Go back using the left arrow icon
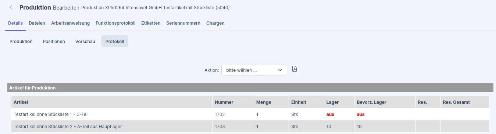The image size is (496, 134). point(11,7)
